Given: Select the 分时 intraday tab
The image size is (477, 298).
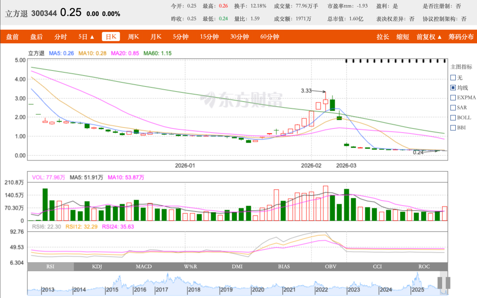Looking at the screenshot, I should coord(61,37).
